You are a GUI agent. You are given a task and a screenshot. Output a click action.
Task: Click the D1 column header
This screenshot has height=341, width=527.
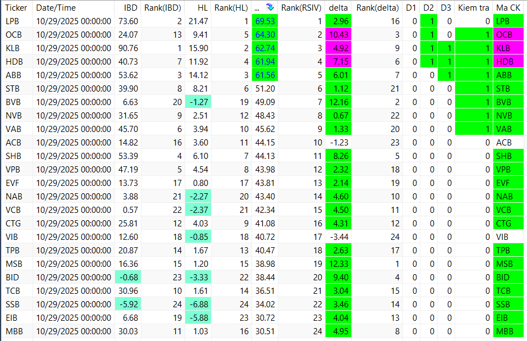pos(411,7)
